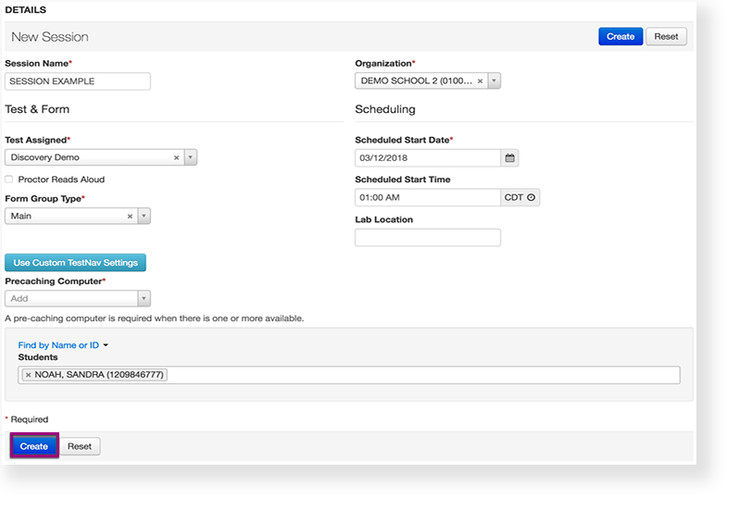Open the Organization dropdown arrow
Viewport: 740px width, 511px height.
pyautogui.click(x=494, y=81)
